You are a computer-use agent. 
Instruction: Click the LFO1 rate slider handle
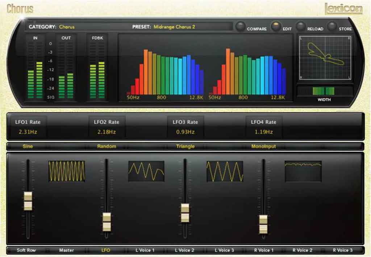tap(27, 201)
